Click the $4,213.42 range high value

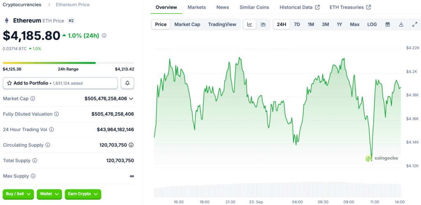click(125, 69)
